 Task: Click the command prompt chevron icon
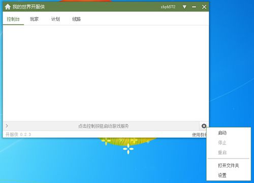point(7,126)
